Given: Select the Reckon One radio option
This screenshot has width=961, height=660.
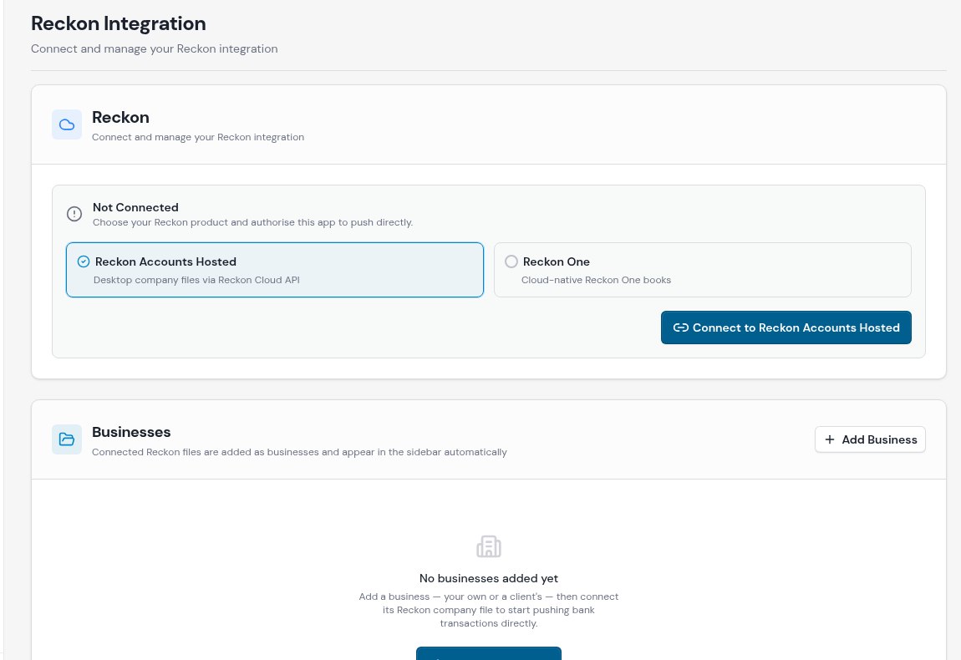Looking at the screenshot, I should pos(702,270).
